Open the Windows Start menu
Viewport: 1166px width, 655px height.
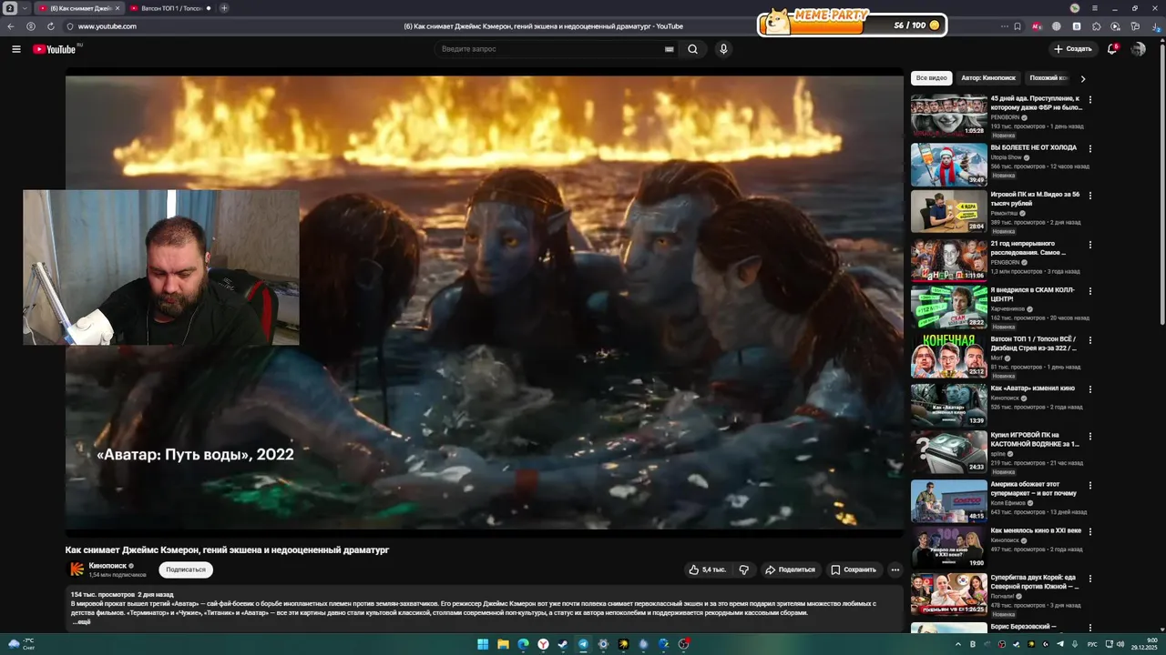[x=483, y=644]
